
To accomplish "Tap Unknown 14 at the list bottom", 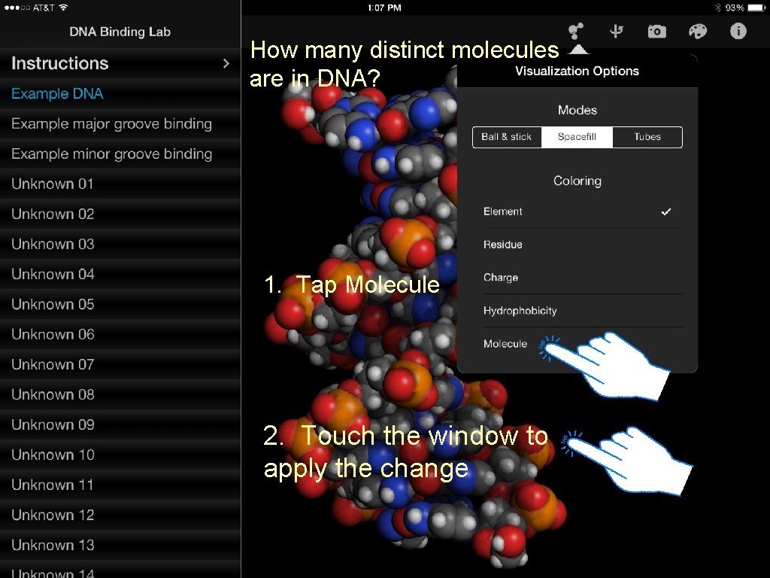I will [53, 573].
